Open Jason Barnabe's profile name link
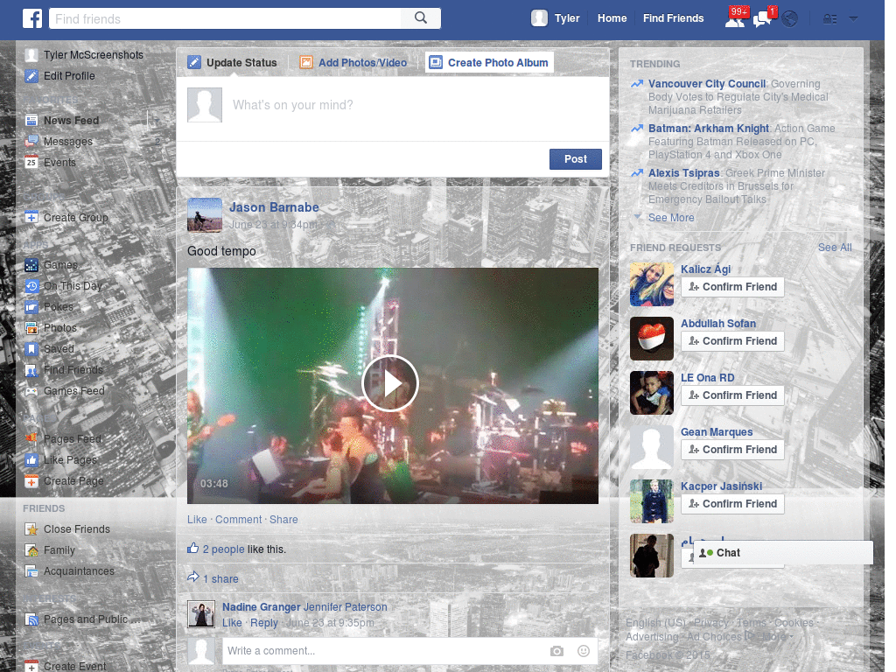This screenshot has width=896, height=672. 274,207
